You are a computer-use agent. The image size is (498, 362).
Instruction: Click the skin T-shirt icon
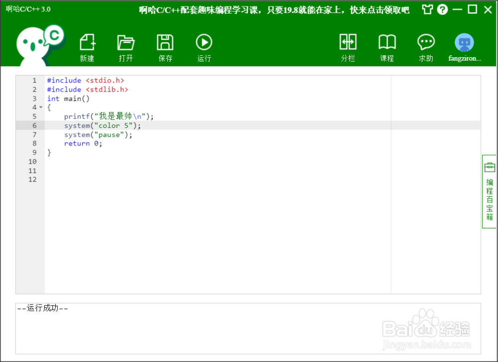tap(427, 9)
